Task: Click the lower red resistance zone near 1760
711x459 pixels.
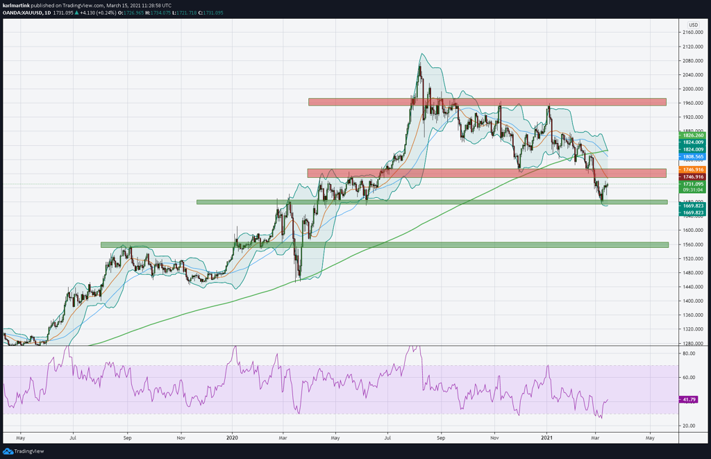Action: click(487, 173)
